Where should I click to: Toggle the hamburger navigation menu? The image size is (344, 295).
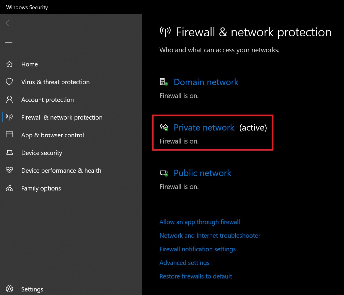point(9,43)
